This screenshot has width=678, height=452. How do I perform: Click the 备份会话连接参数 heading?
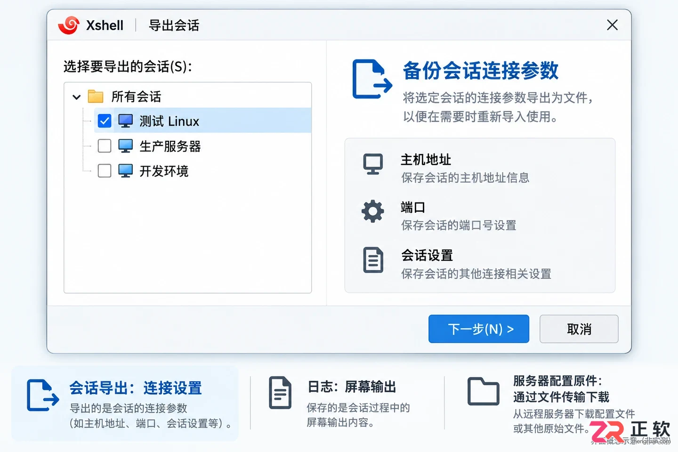[x=481, y=71]
